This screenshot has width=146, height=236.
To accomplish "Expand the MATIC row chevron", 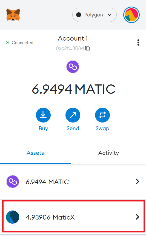I will (137, 181).
